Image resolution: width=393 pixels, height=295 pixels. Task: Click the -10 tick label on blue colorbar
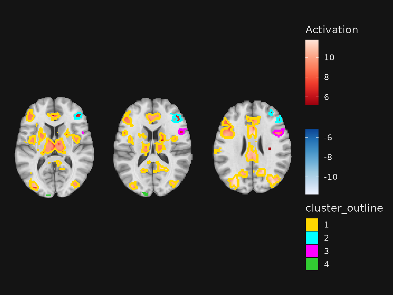click(x=330, y=177)
